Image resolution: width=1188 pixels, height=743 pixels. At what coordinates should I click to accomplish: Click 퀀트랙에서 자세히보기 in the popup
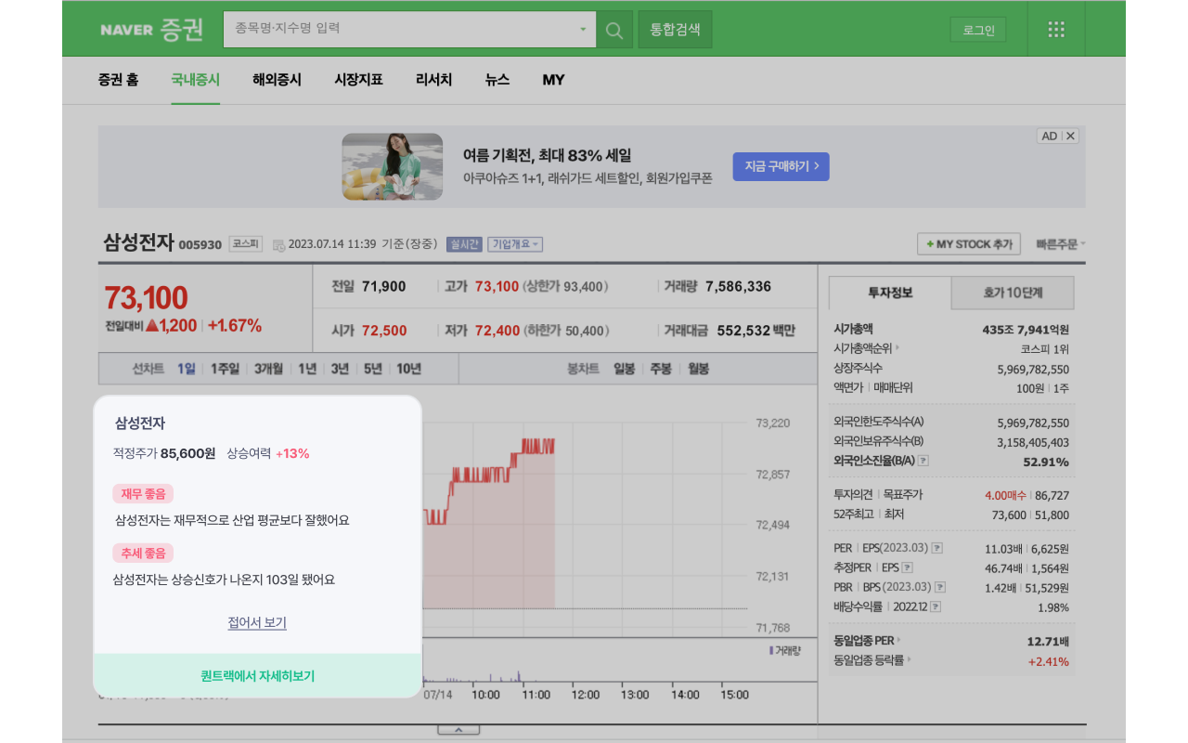coord(257,675)
